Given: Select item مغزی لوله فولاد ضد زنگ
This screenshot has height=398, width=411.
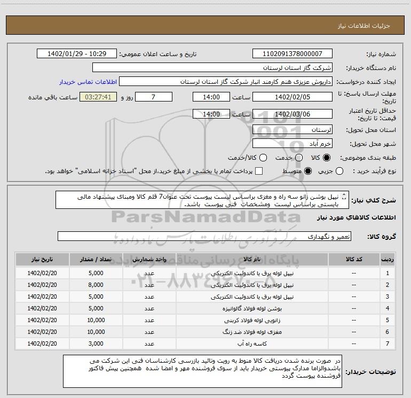Looking at the screenshot, I should tap(252, 332).
